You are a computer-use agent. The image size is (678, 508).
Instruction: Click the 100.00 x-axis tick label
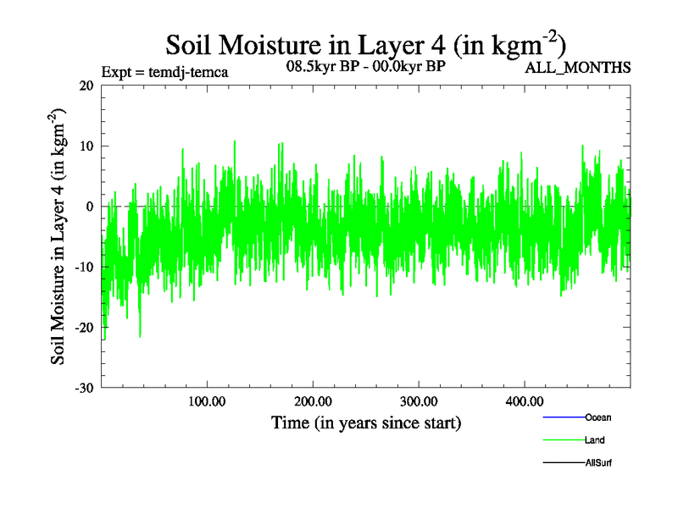(x=207, y=400)
